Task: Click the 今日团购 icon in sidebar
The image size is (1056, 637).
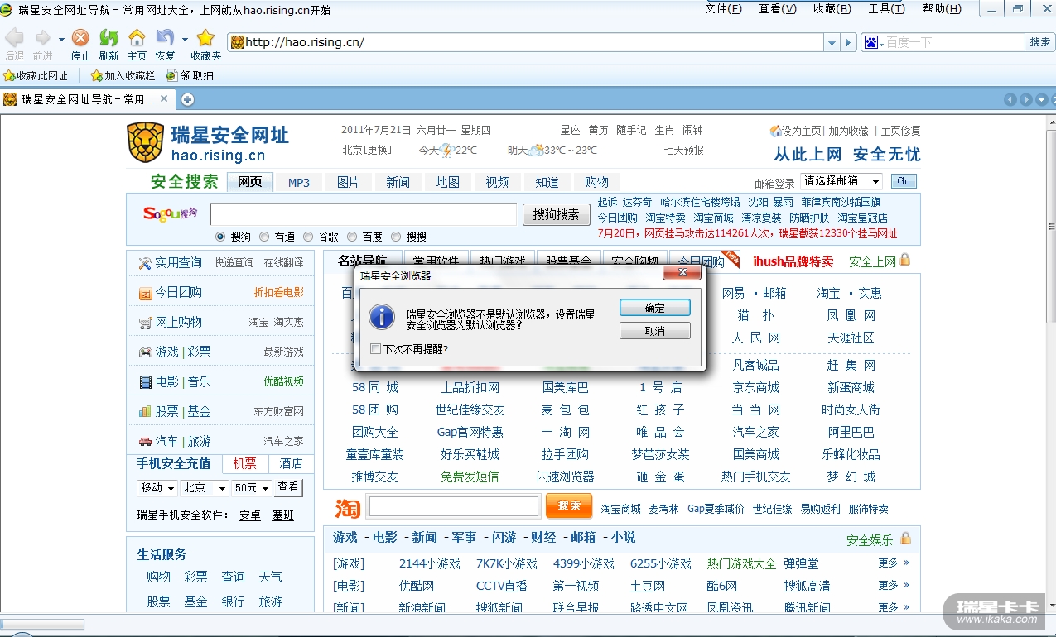Action: click(145, 293)
